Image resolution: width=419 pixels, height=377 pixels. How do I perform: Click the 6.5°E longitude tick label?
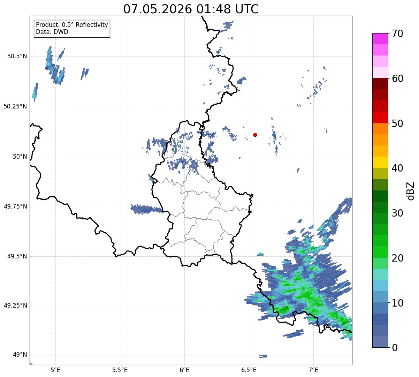pyautogui.click(x=249, y=370)
